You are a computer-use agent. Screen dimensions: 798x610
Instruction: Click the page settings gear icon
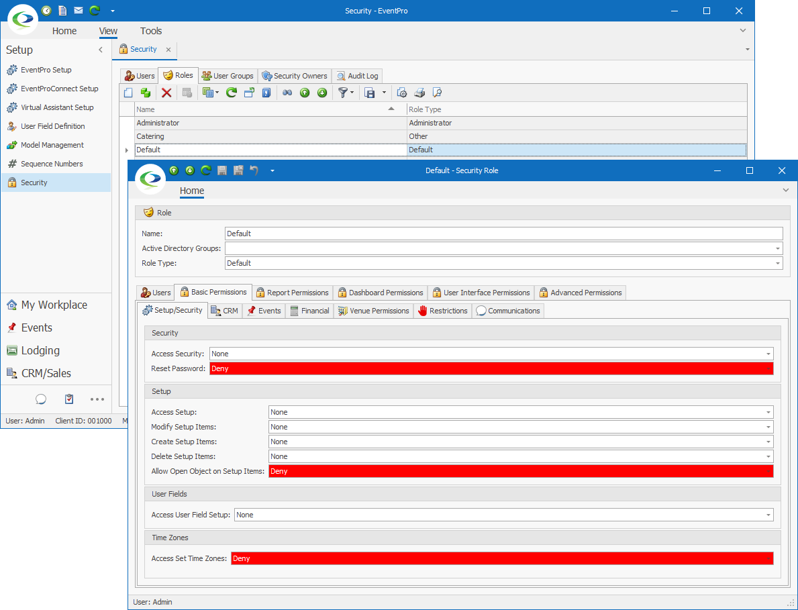401,93
